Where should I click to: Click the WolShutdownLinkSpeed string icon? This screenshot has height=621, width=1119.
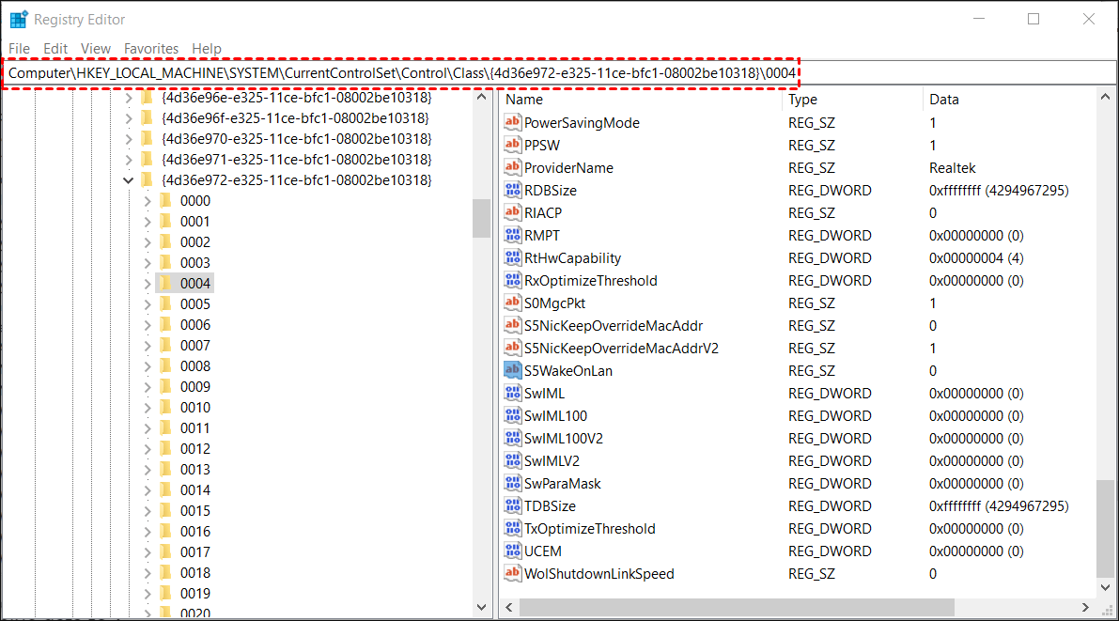click(513, 573)
